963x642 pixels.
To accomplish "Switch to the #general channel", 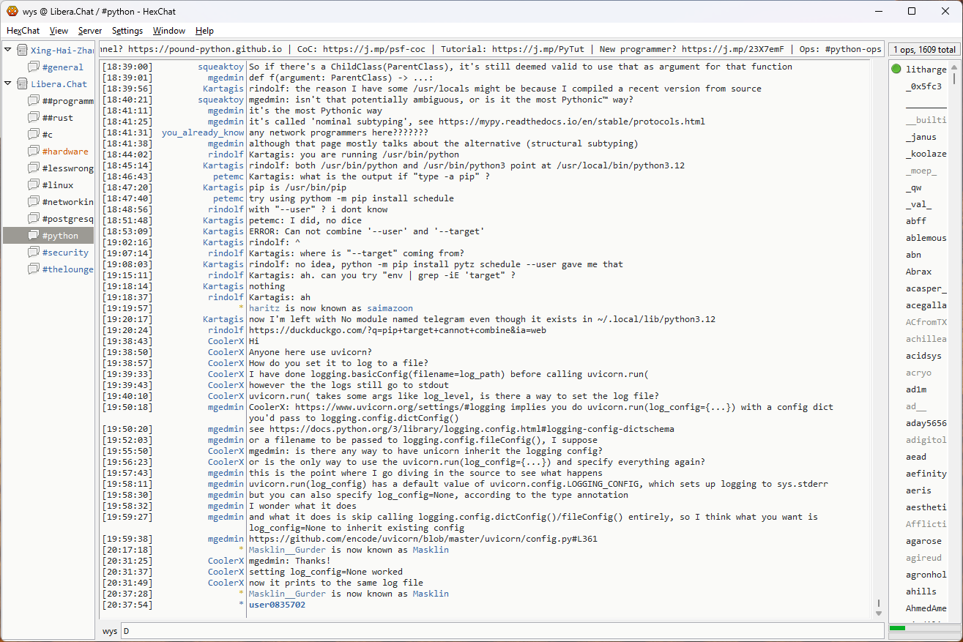I will tap(63, 67).
